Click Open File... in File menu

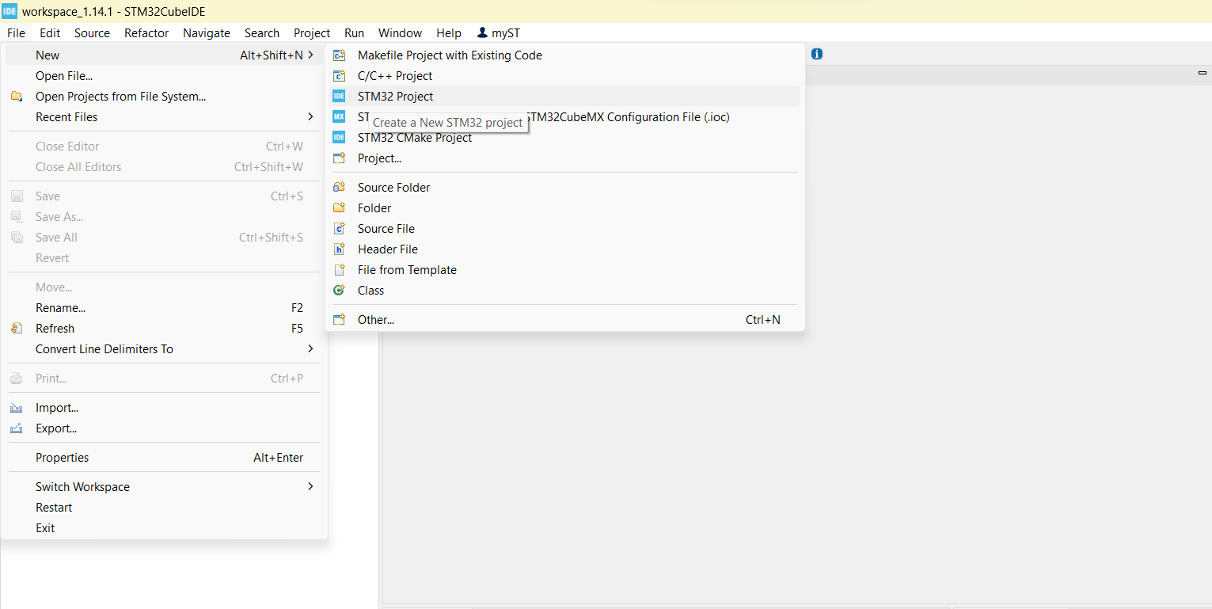[164, 76]
